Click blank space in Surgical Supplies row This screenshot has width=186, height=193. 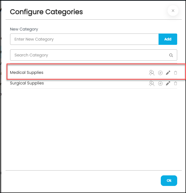tap(96, 83)
